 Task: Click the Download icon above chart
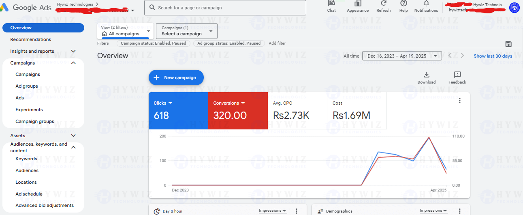pyautogui.click(x=426, y=75)
